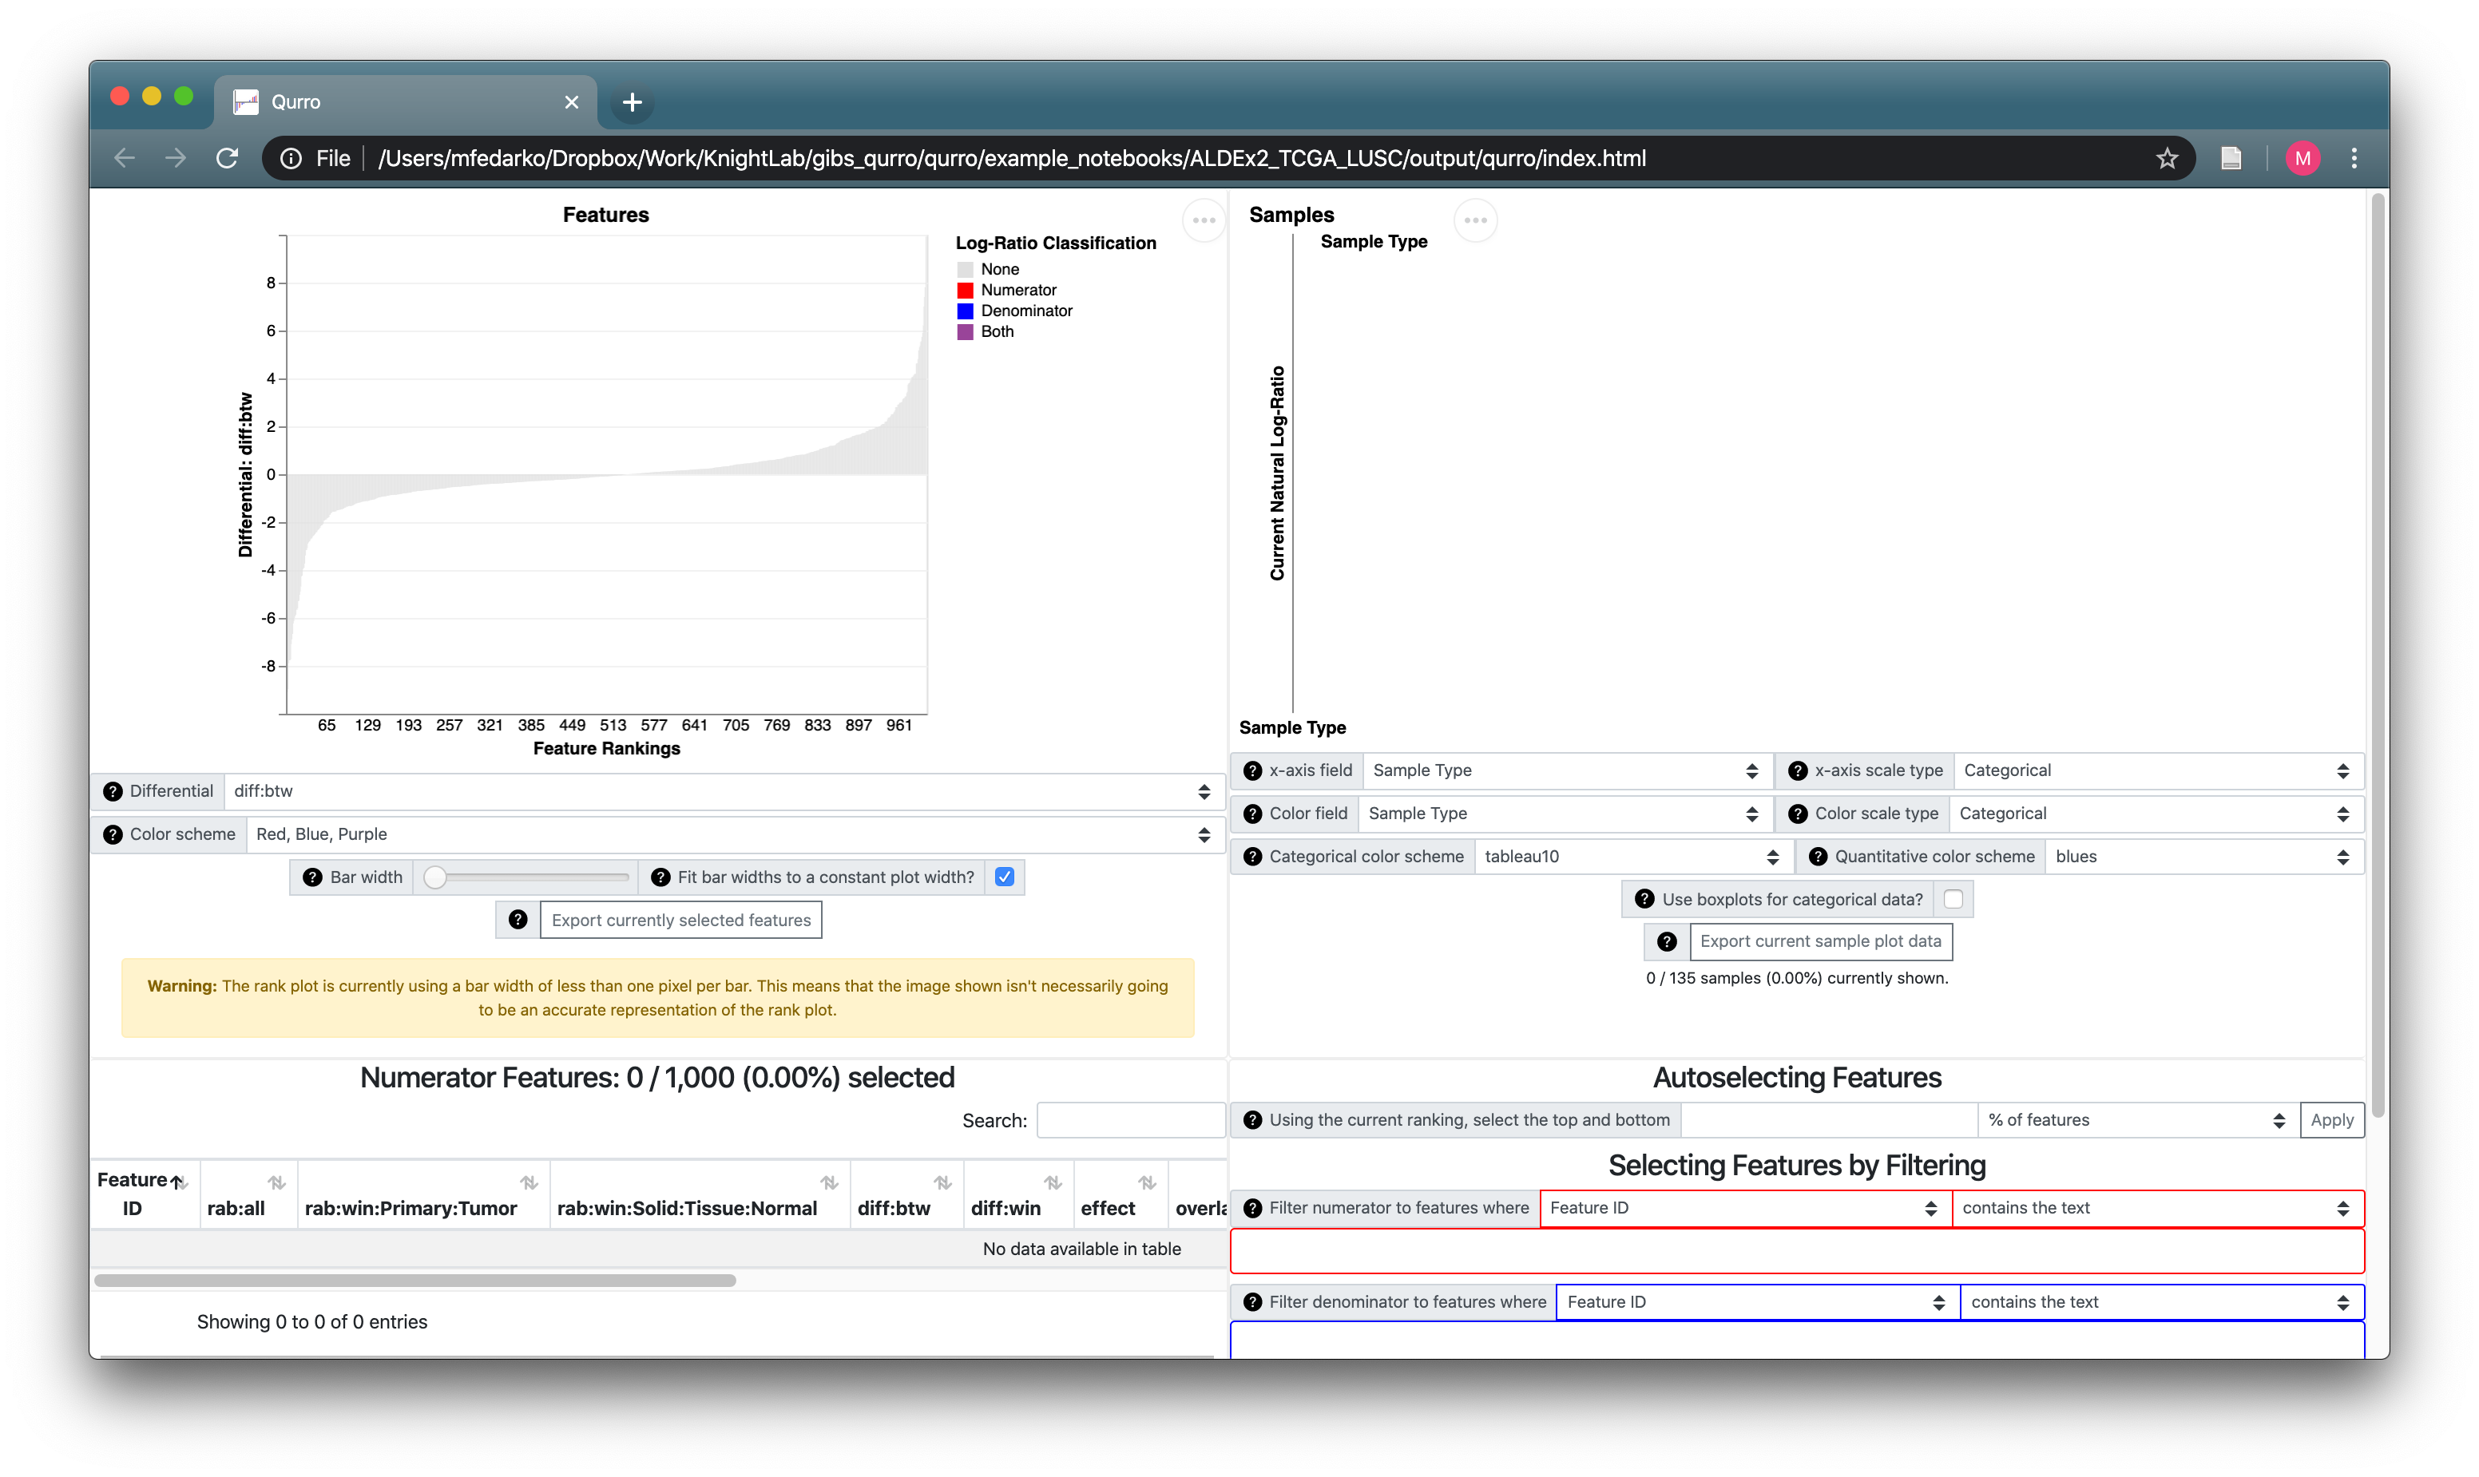The height and width of the screenshot is (1477, 2479).
Task: Open Features plot actions ellipsis menu
Action: pos(1204,220)
